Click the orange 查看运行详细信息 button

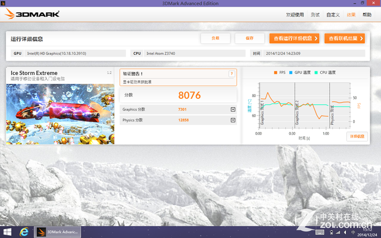[294, 38]
